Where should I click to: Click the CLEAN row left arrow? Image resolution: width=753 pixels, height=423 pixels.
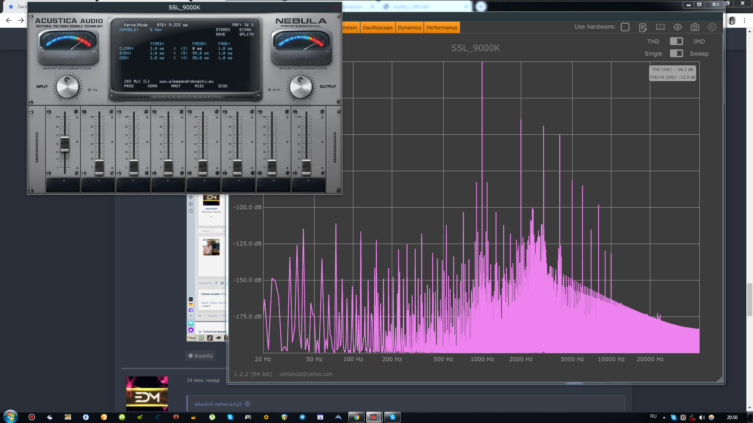[x=175, y=49]
